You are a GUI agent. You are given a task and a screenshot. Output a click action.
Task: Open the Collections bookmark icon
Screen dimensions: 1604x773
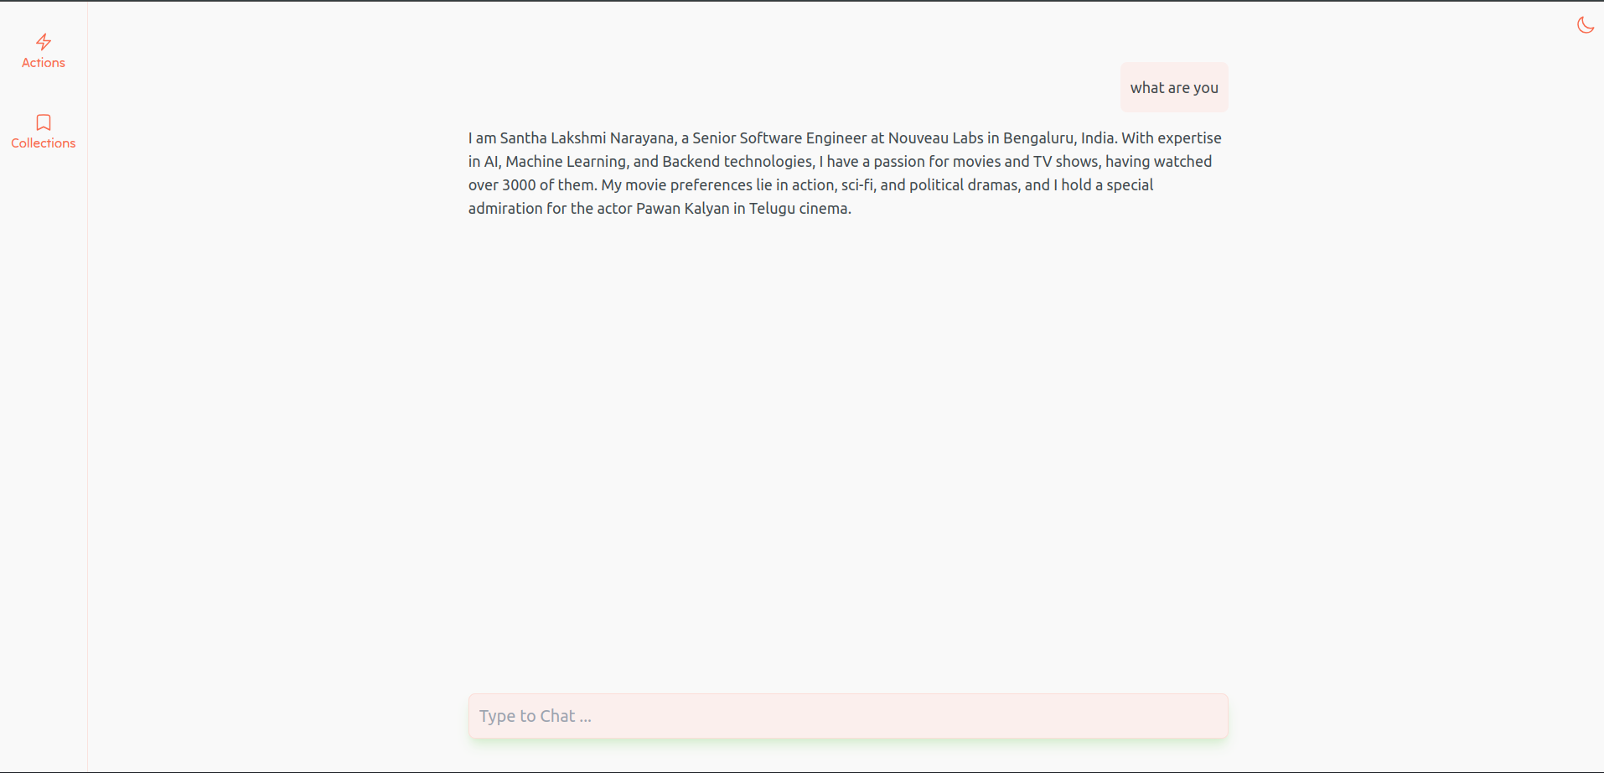tap(44, 122)
